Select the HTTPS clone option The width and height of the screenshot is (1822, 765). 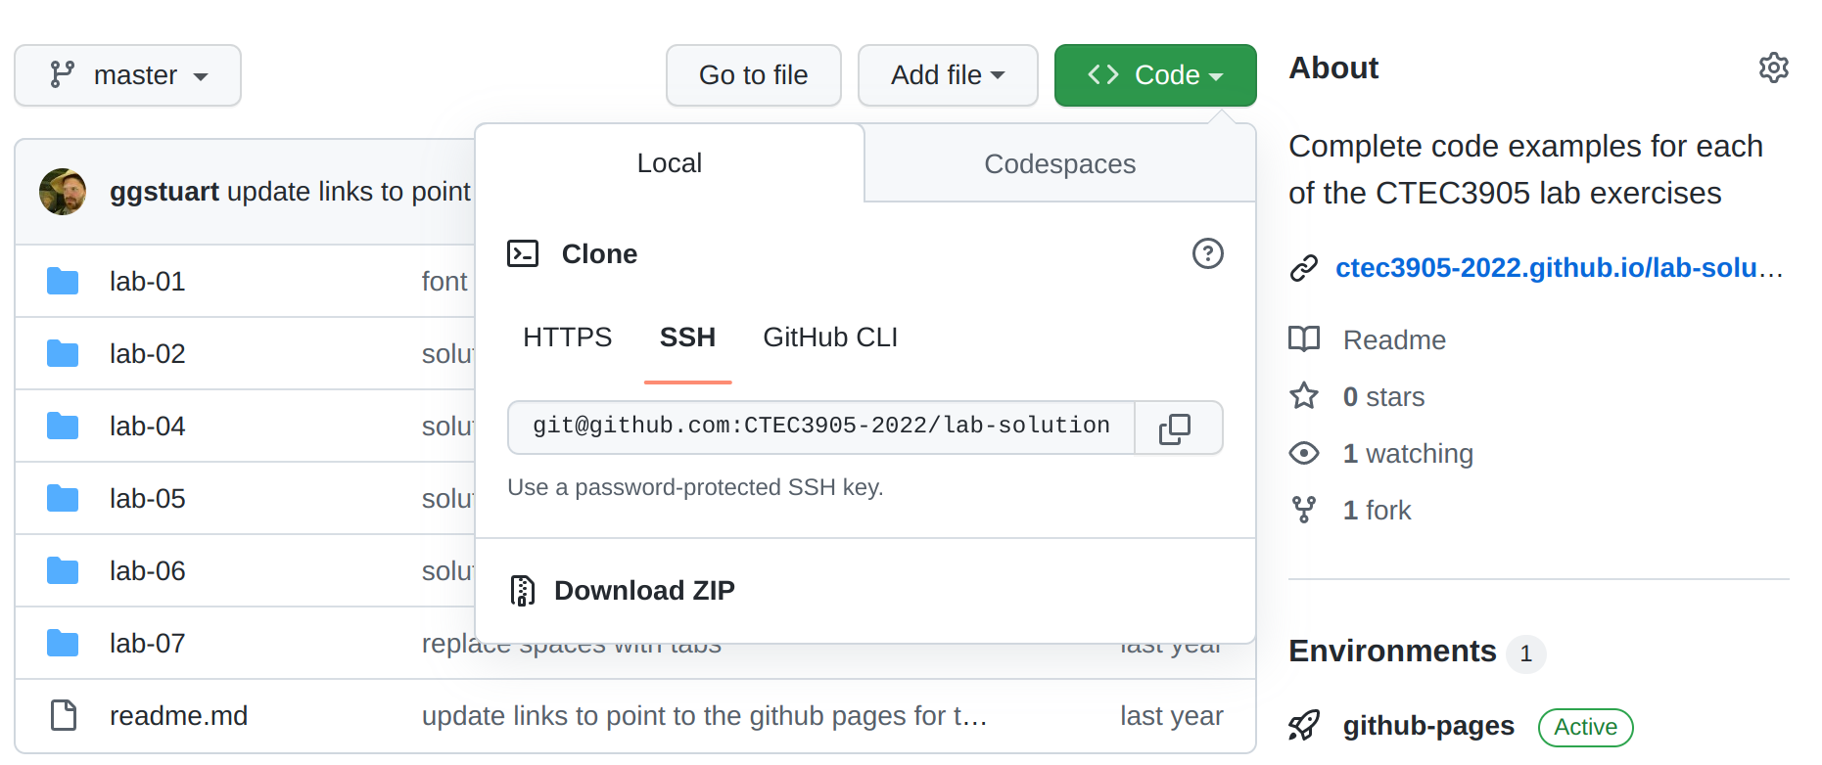click(567, 337)
